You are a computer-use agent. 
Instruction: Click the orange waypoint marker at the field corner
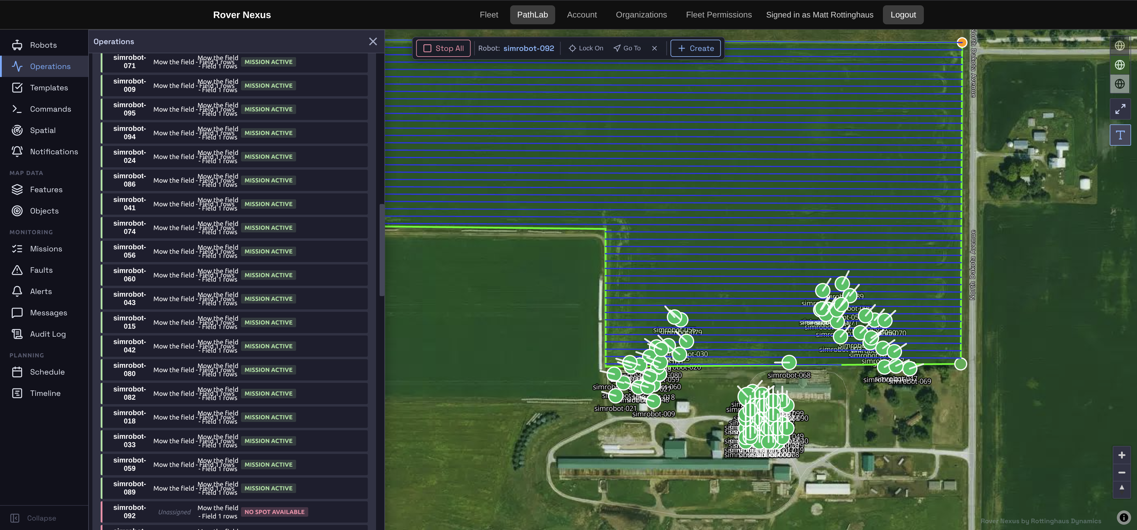point(962,42)
